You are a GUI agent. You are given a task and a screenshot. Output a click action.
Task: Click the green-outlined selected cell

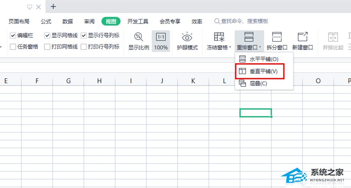[256, 113]
